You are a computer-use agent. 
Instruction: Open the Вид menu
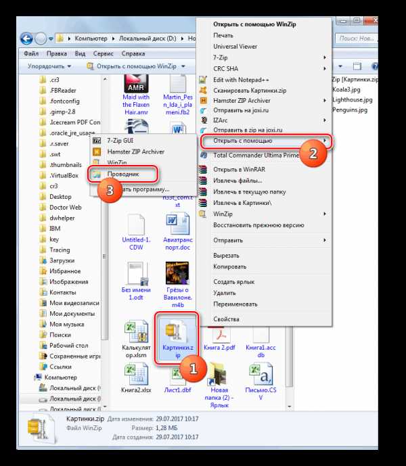tap(80, 53)
